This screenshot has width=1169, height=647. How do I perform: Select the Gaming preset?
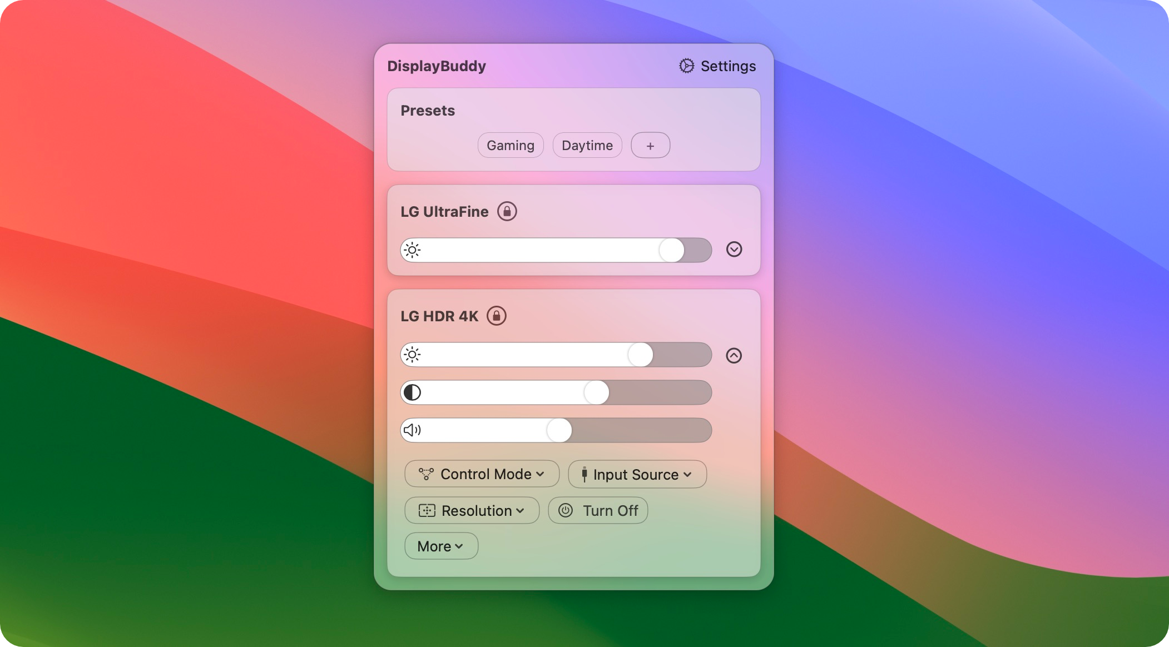click(510, 145)
